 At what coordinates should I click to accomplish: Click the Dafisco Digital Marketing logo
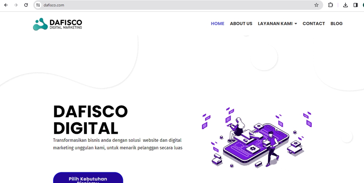click(58, 24)
